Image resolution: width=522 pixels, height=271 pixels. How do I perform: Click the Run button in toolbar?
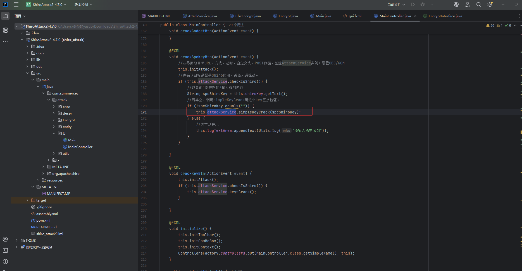click(x=413, y=4)
